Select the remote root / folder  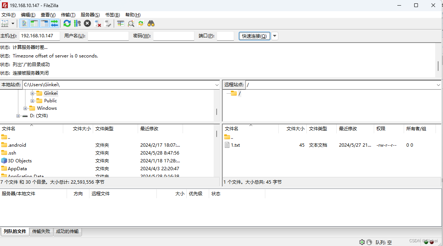[x=239, y=93]
